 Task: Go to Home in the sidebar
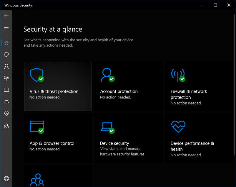point(6,43)
